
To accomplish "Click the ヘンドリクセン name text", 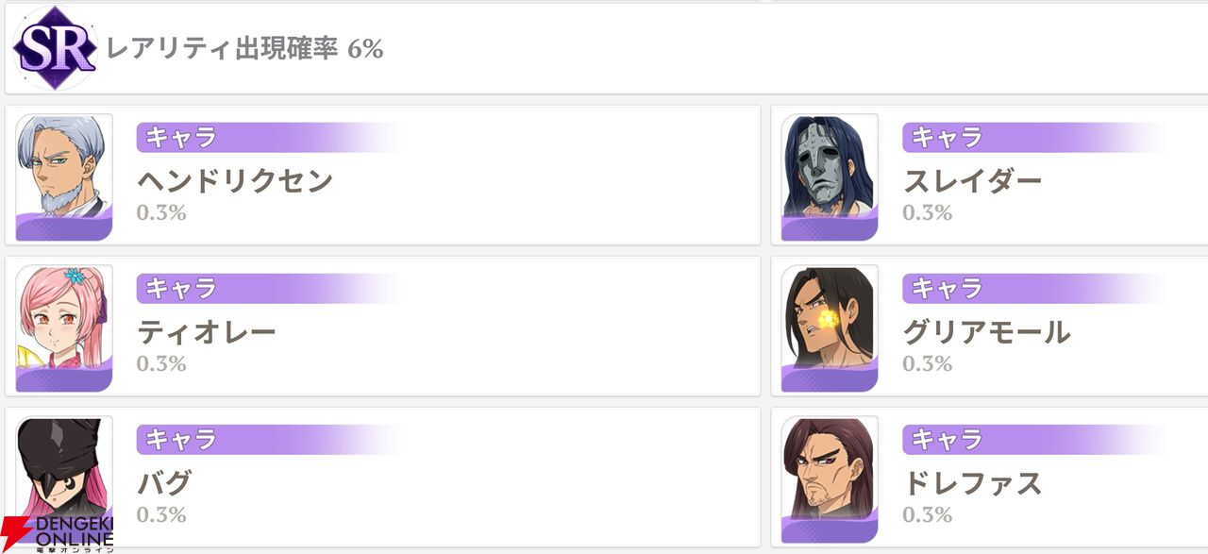I will coord(235,179).
